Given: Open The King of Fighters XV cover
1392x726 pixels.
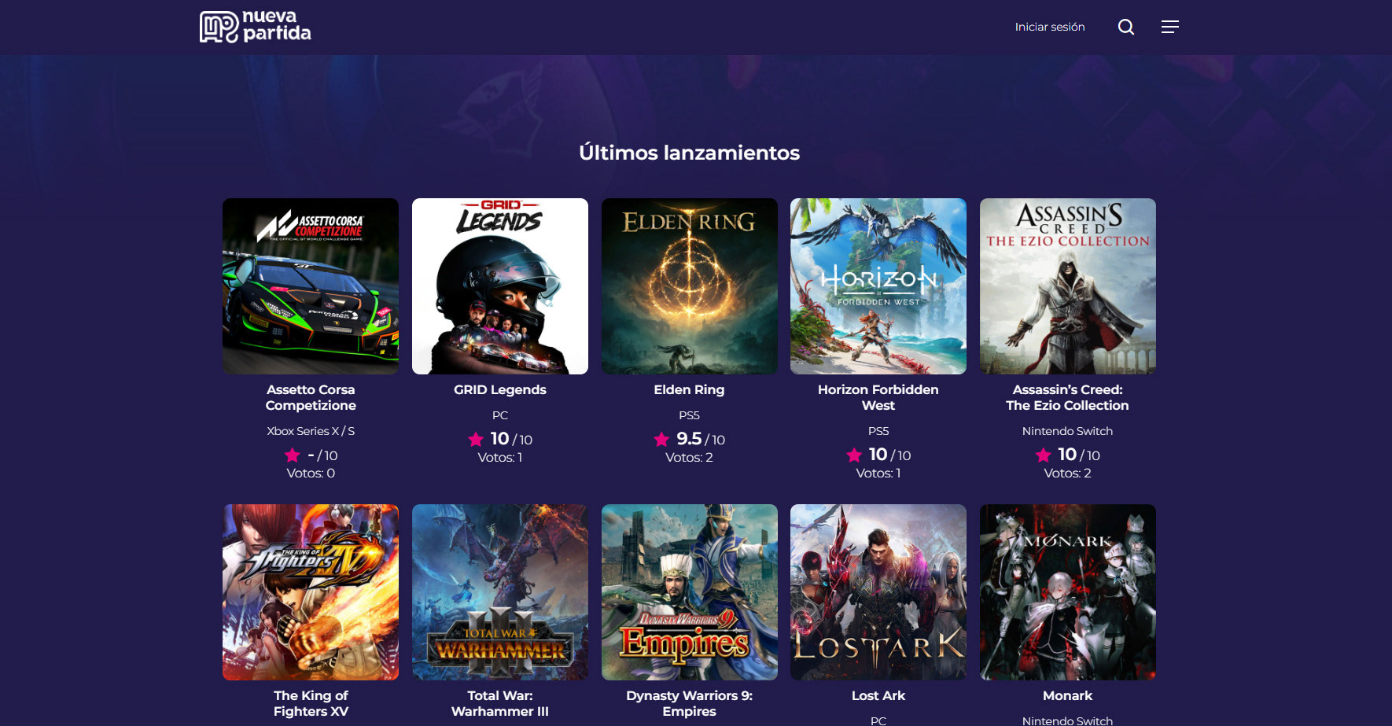Looking at the screenshot, I should (311, 592).
